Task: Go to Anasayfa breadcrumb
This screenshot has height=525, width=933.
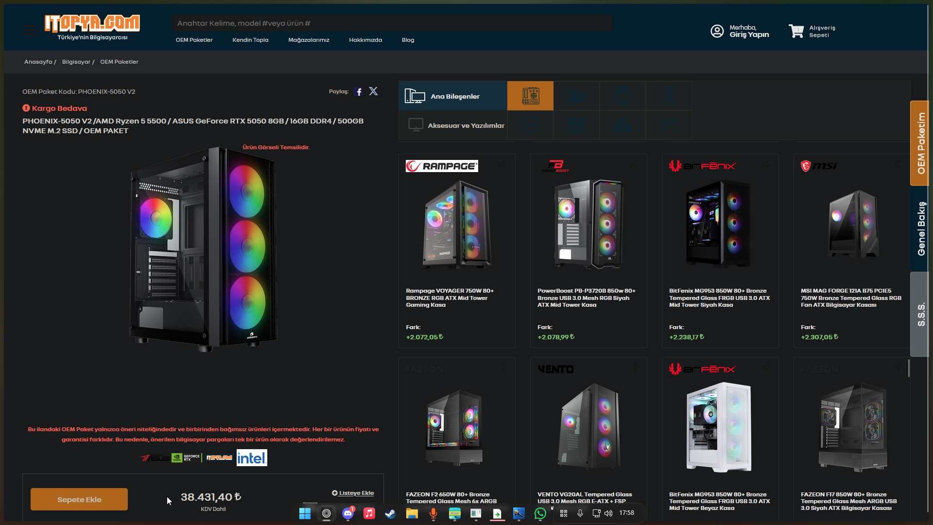Action: click(x=38, y=62)
